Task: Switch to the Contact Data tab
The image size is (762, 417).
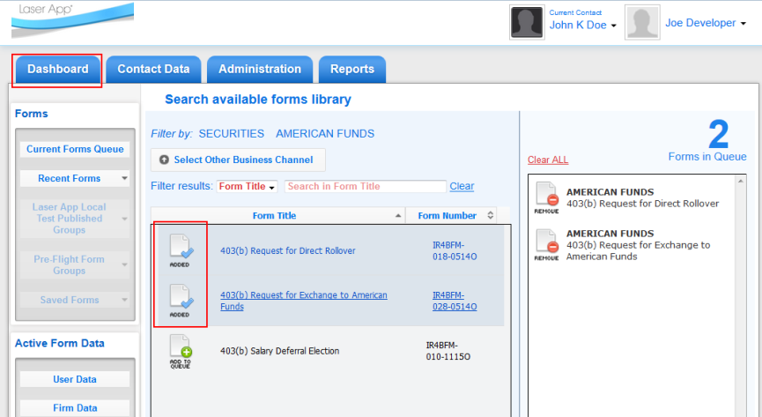Action: (x=153, y=70)
